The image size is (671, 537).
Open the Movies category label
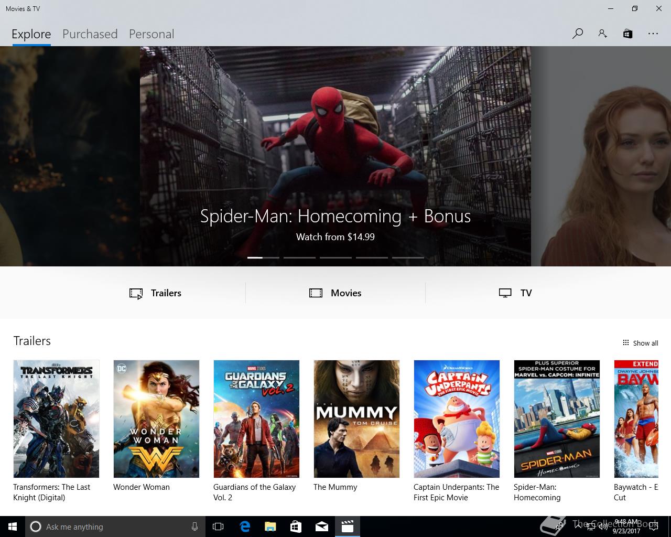coord(346,293)
